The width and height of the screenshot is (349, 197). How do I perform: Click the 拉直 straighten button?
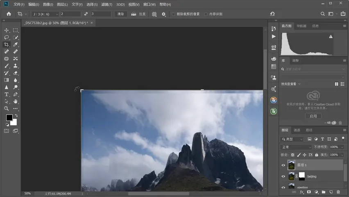[138, 14]
